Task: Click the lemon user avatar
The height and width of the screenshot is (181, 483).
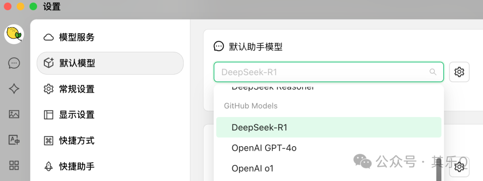Action: (14, 34)
